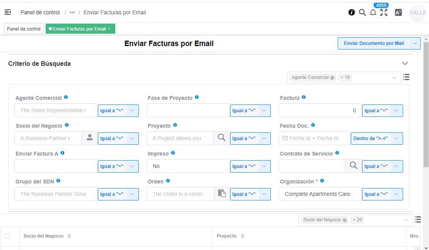
Task: Open the Impreso dropdown showing No
Action: [188, 166]
